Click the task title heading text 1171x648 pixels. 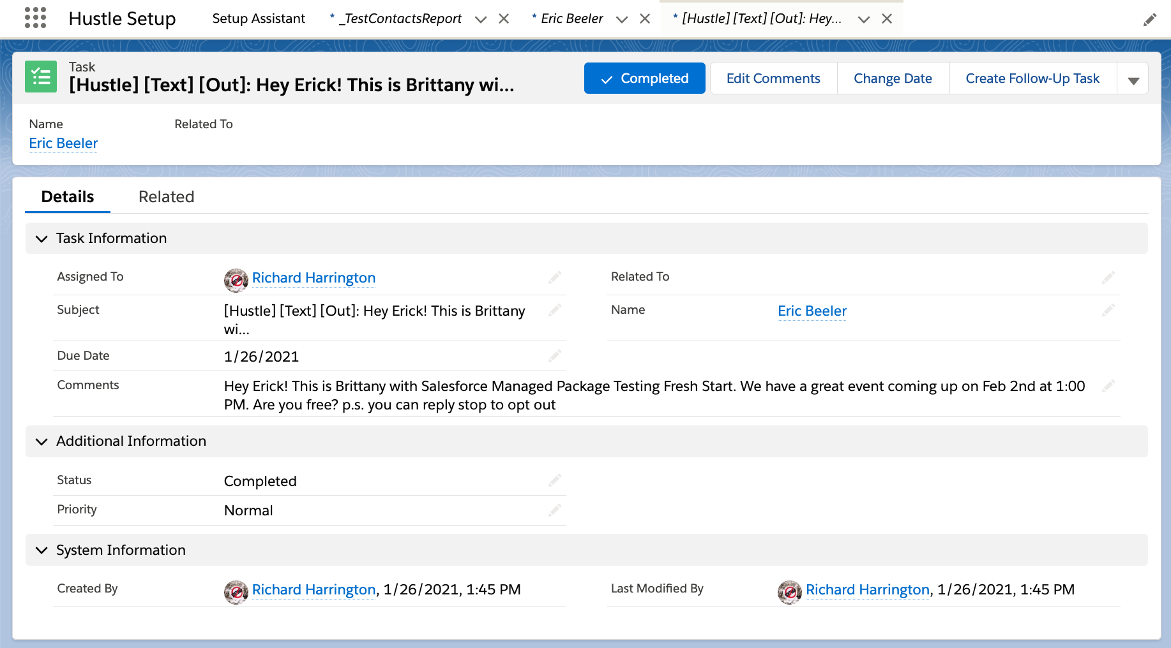click(291, 85)
